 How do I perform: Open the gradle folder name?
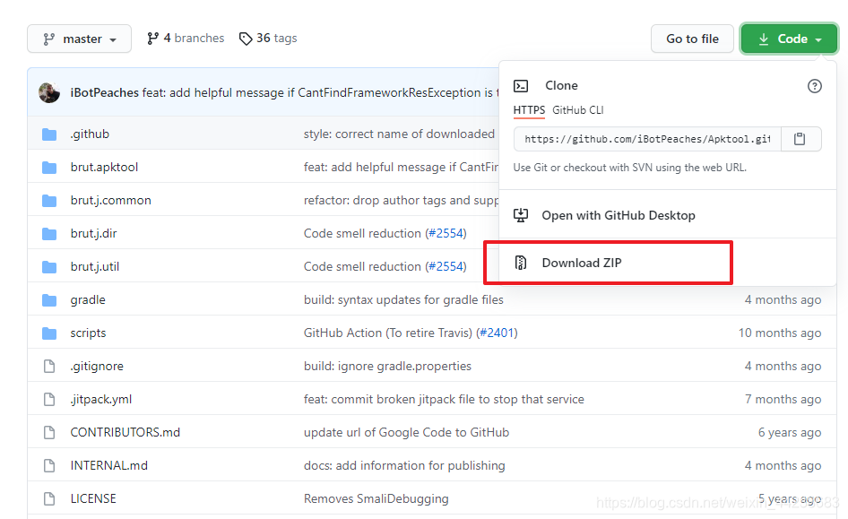(x=88, y=300)
